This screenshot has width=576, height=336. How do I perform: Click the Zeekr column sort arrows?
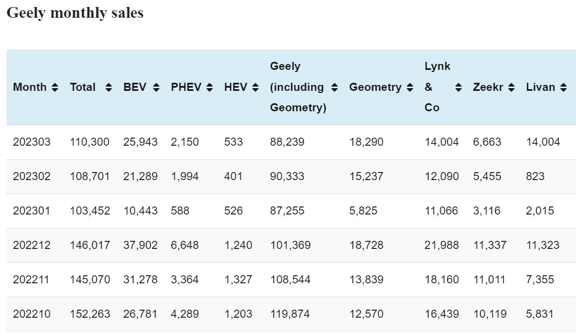(x=511, y=87)
